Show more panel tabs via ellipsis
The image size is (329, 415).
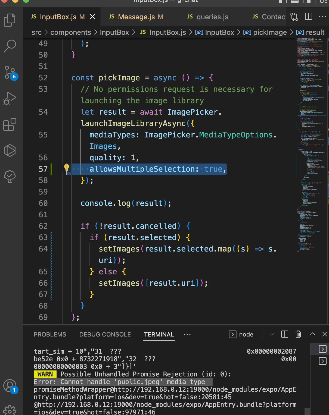coord(187,334)
